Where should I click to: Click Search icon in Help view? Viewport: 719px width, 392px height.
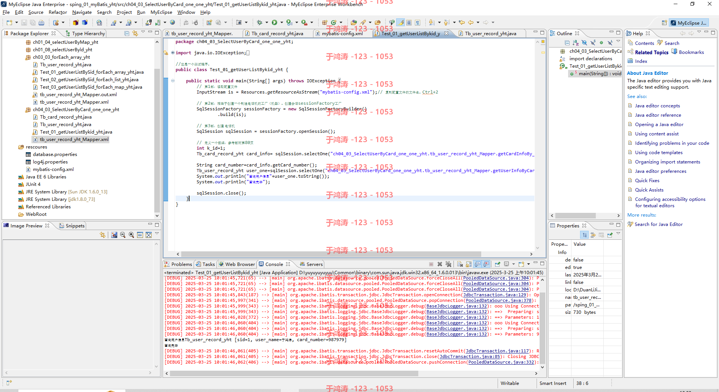click(x=668, y=43)
